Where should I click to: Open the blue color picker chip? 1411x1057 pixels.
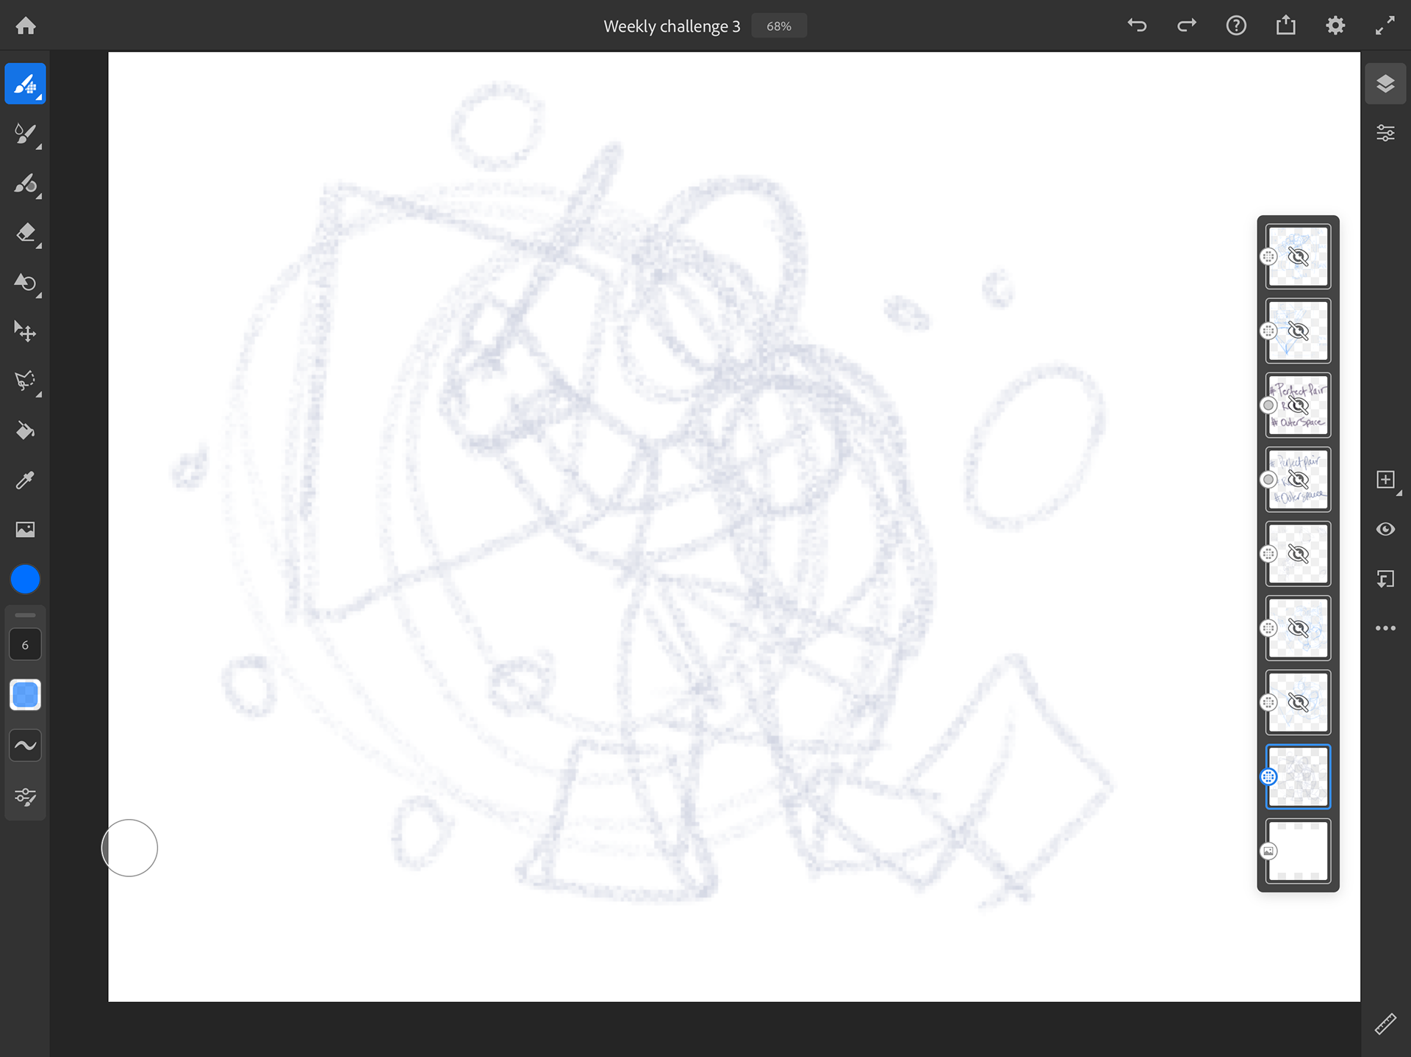pyautogui.click(x=25, y=580)
